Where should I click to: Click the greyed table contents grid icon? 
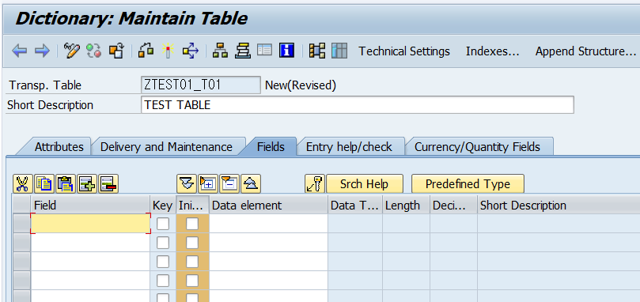tap(339, 51)
